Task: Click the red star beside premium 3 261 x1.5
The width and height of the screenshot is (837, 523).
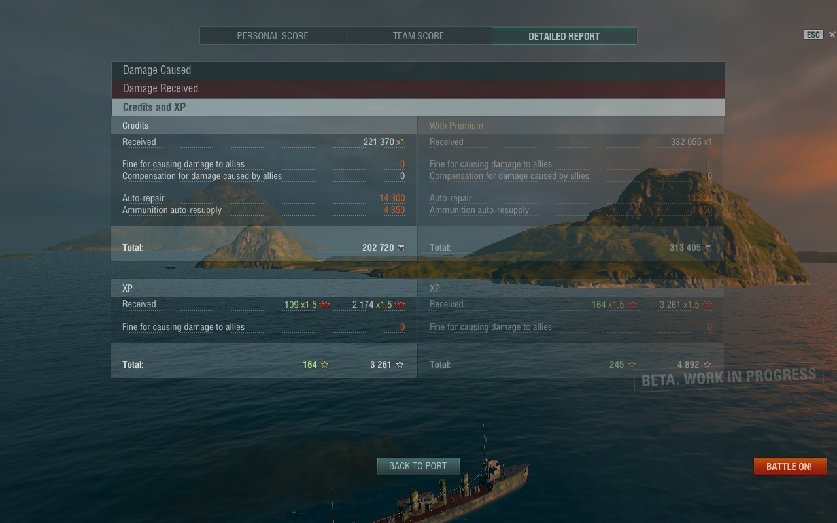Action: 707,305
